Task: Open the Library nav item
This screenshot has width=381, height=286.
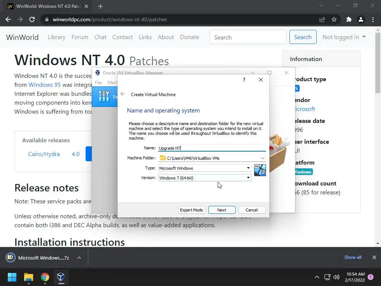Action: [57, 37]
